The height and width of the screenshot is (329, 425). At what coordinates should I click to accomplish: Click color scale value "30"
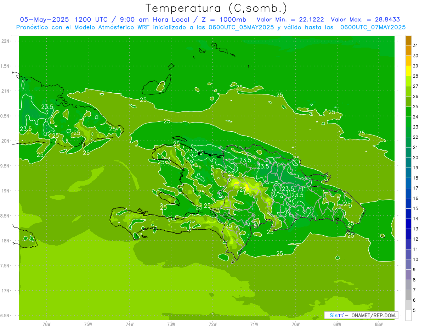415,56
